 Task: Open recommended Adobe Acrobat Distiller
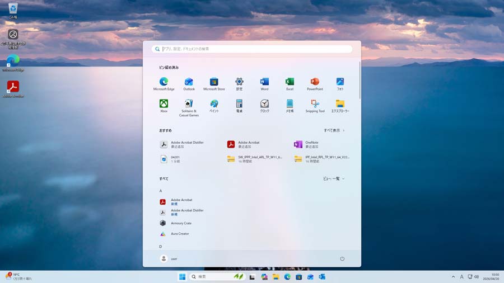click(x=182, y=144)
